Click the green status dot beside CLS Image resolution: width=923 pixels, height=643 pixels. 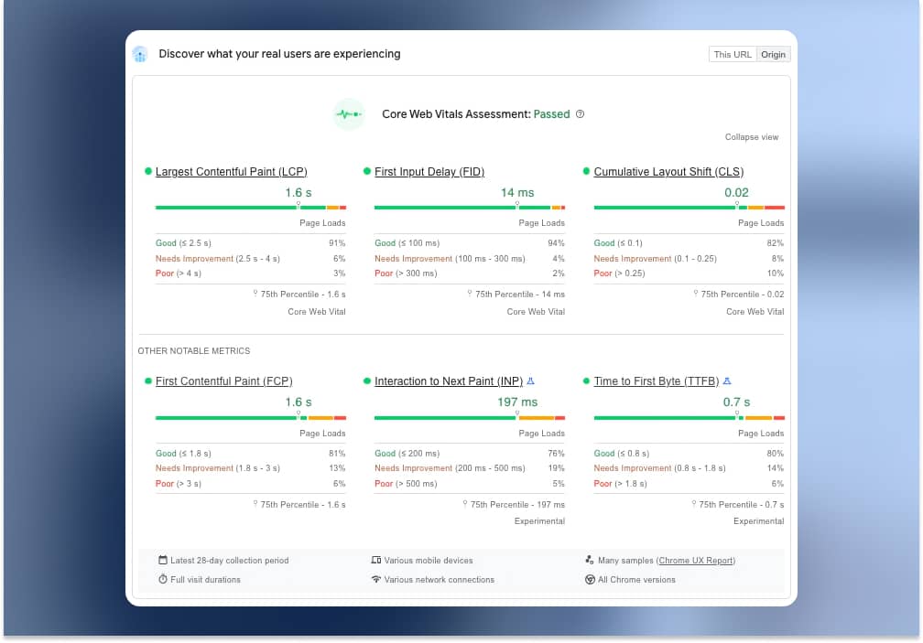586,171
